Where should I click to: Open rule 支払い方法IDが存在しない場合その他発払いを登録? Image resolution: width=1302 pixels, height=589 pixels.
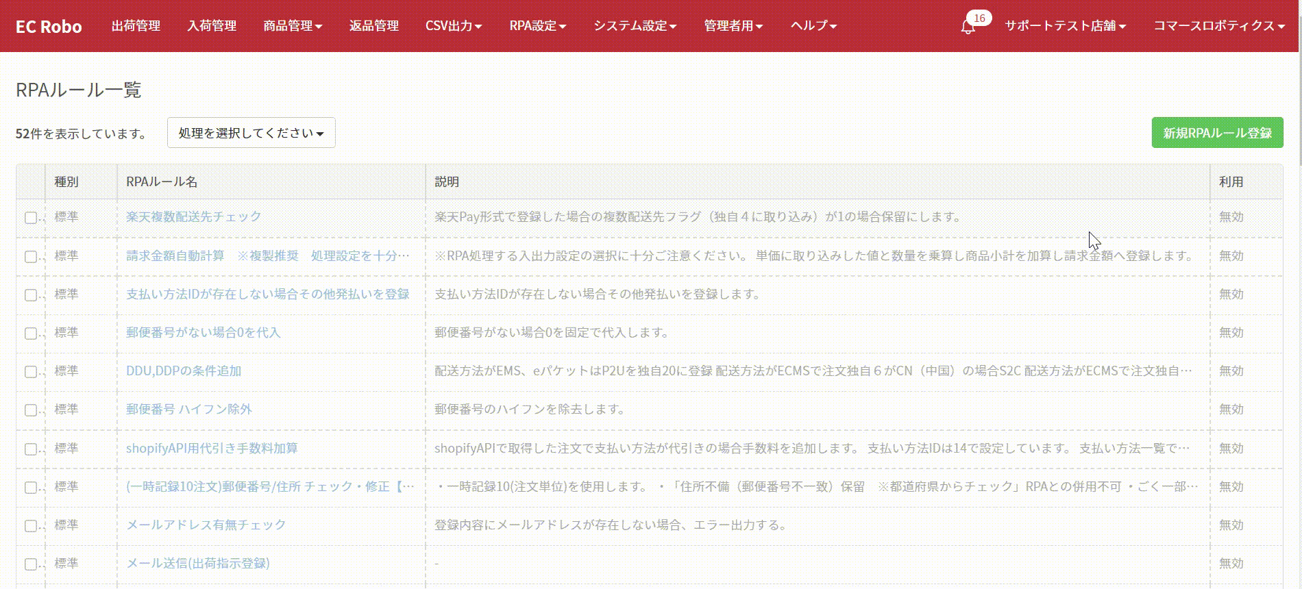point(268,294)
